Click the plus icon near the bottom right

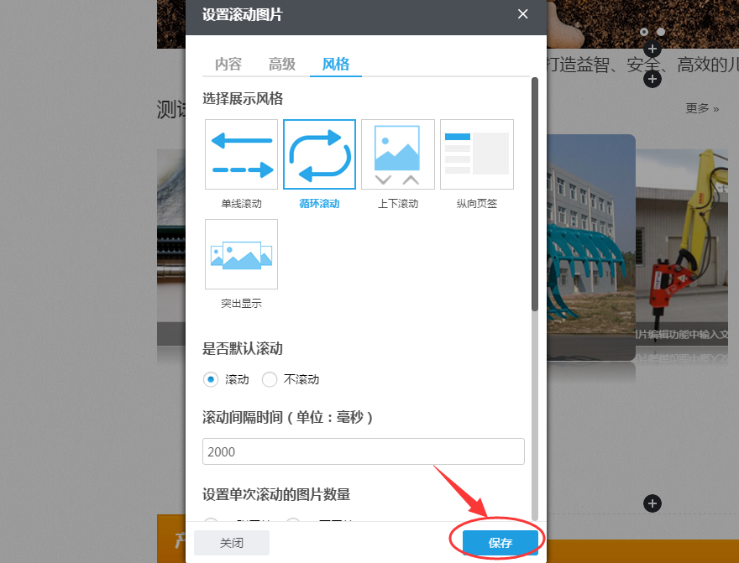click(653, 503)
